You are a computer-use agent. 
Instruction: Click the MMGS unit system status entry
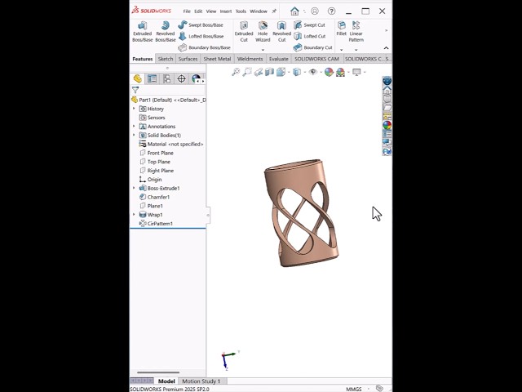(x=353, y=389)
